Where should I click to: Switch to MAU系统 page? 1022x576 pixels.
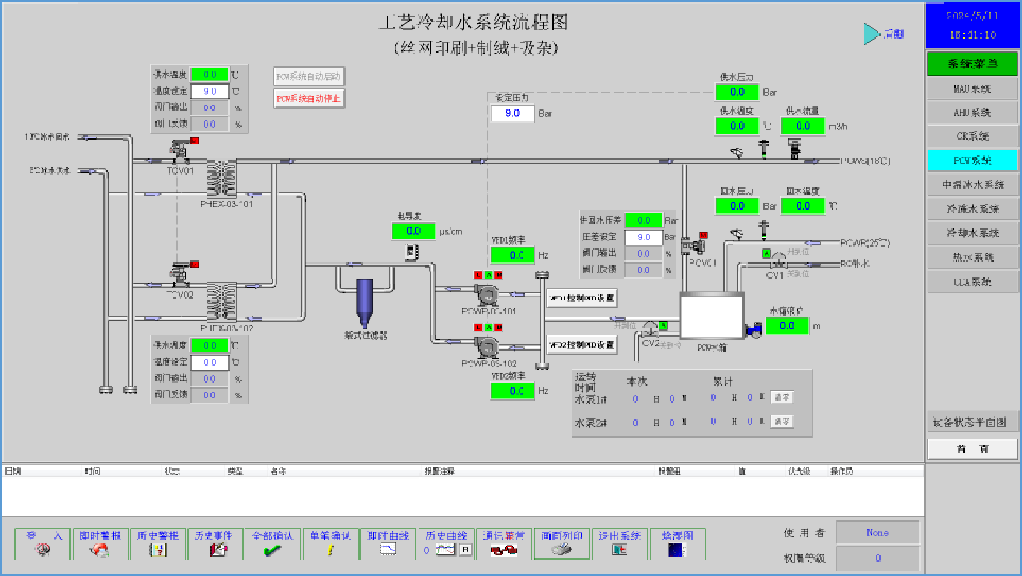[972, 89]
